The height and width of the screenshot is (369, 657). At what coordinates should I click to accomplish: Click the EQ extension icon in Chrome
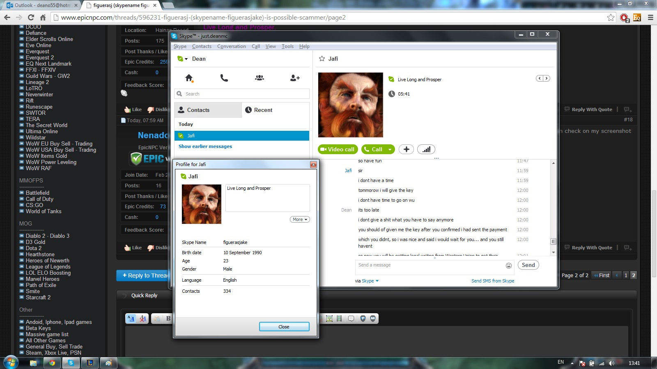click(637, 18)
